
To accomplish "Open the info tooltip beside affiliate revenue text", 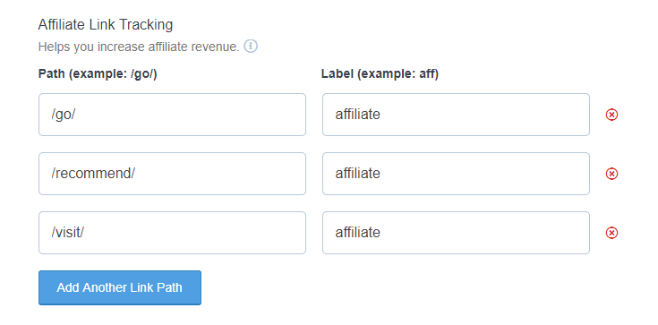I will pyautogui.click(x=251, y=47).
